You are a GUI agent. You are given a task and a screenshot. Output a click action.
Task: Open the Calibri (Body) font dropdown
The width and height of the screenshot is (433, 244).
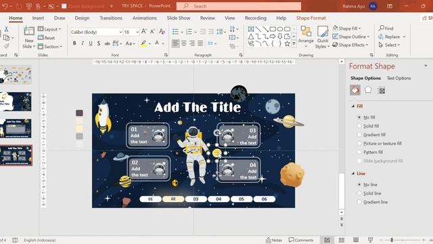120,32
